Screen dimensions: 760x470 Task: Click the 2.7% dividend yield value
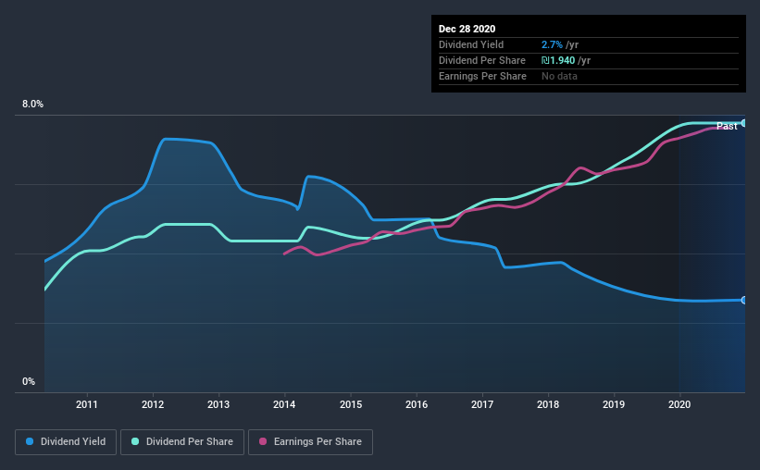pyautogui.click(x=552, y=44)
